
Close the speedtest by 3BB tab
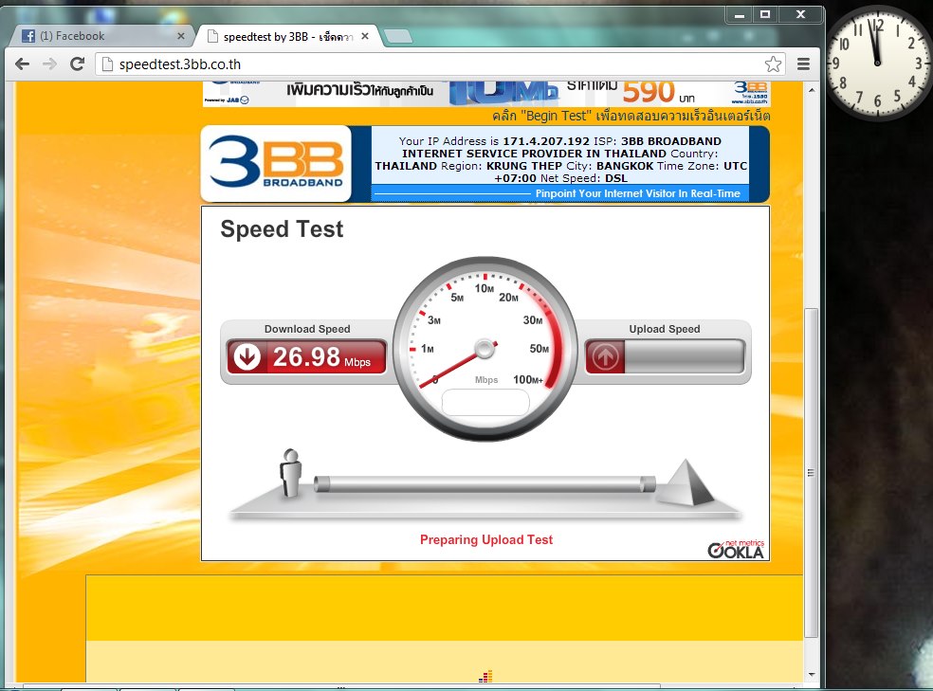[365, 36]
